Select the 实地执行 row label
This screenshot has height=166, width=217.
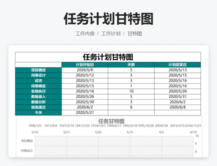tap(39, 91)
